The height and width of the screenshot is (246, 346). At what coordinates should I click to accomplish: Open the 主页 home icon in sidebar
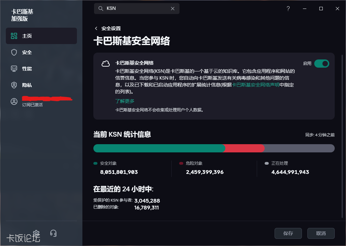[x=14, y=36]
